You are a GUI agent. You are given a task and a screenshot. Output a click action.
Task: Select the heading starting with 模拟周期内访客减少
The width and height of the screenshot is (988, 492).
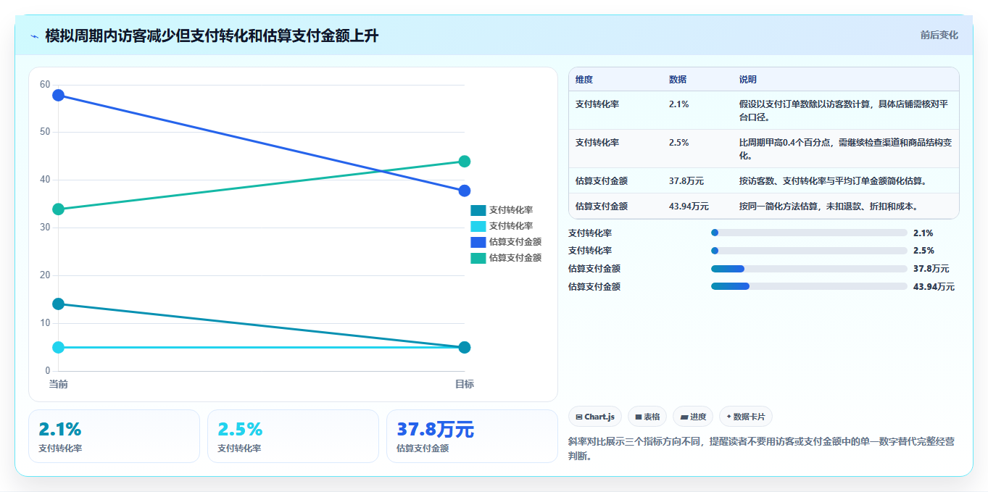click(x=212, y=36)
